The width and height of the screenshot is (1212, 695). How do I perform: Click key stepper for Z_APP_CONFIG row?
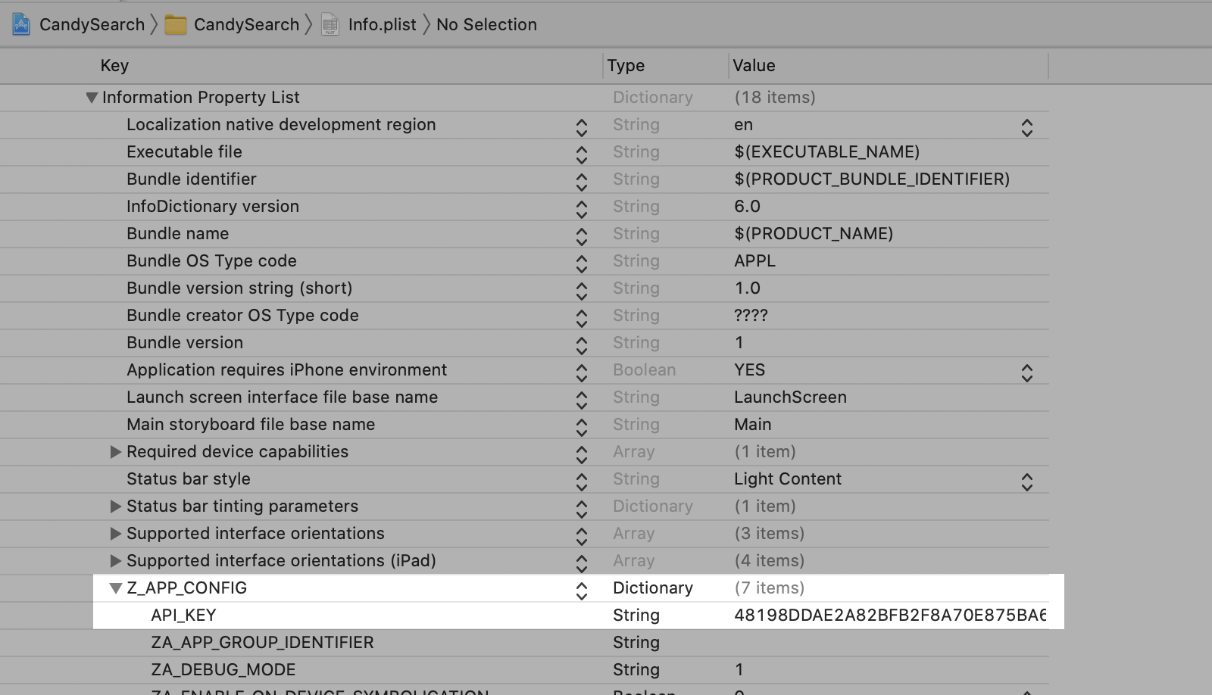(581, 591)
